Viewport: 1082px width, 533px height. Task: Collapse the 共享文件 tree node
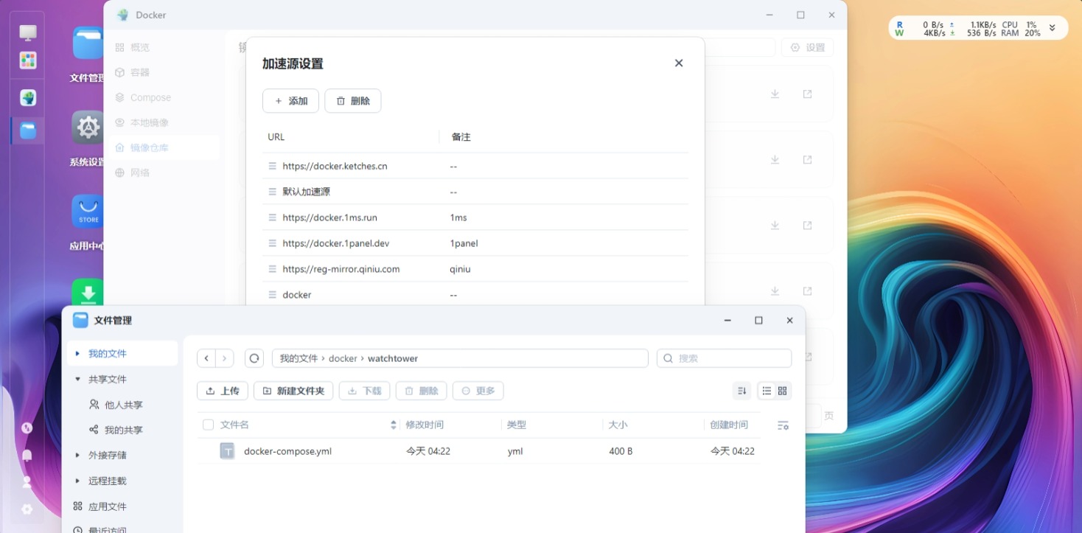click(x=77, y=379)
